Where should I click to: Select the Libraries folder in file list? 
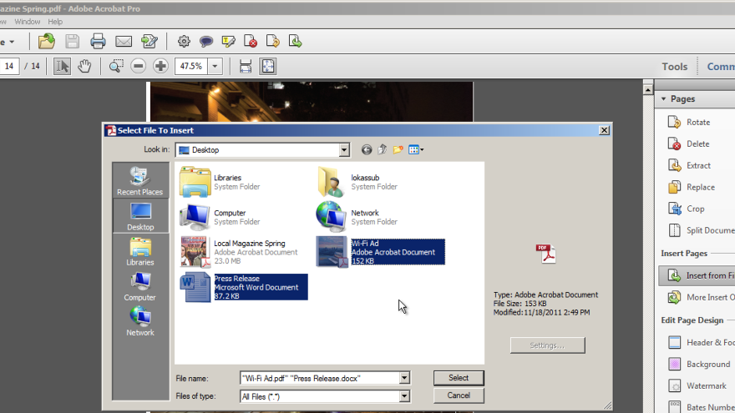[x=220, y=182]
